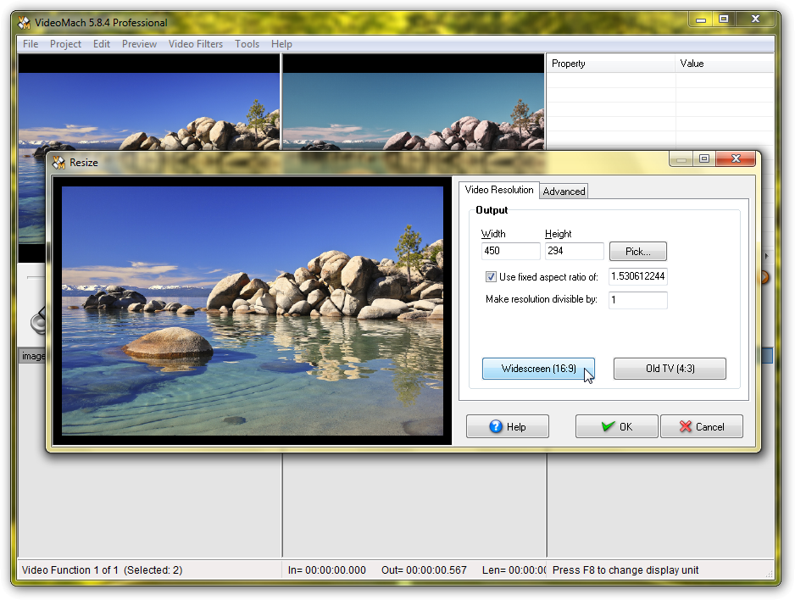Select the Video Resolution tab
Viewport: 795px width, 600px height.
point(499,190)
